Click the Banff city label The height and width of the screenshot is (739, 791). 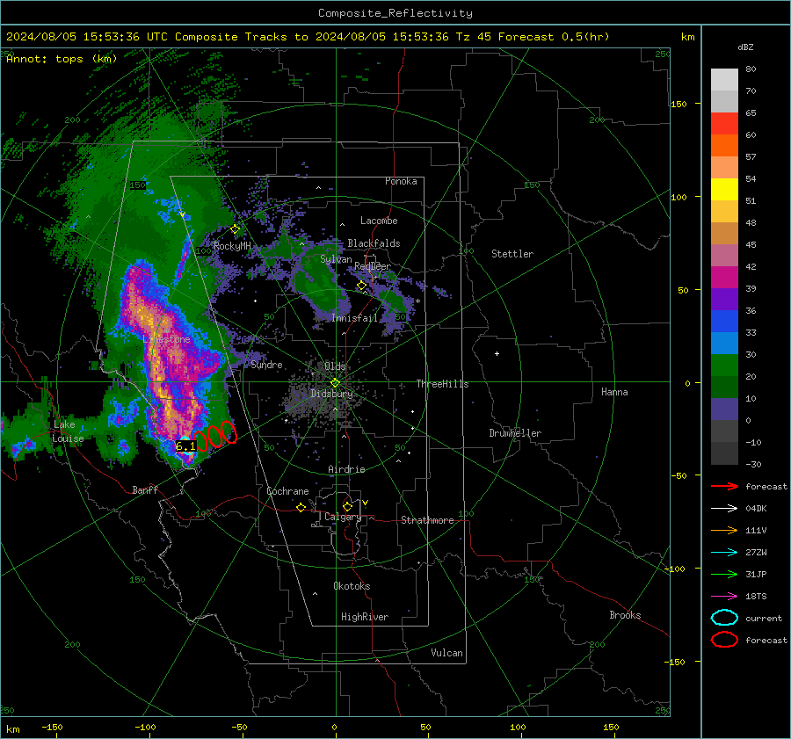coord(145,489)
